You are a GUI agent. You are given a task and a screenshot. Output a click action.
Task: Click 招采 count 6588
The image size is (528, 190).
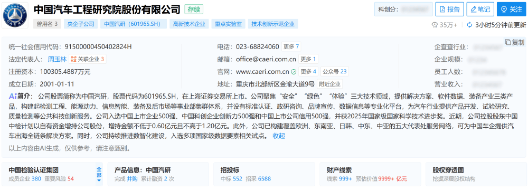pos(265,179)
